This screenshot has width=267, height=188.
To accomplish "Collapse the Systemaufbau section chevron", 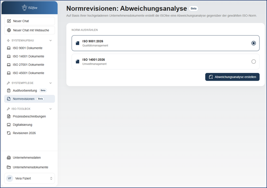I will click(x=51, y=41).
